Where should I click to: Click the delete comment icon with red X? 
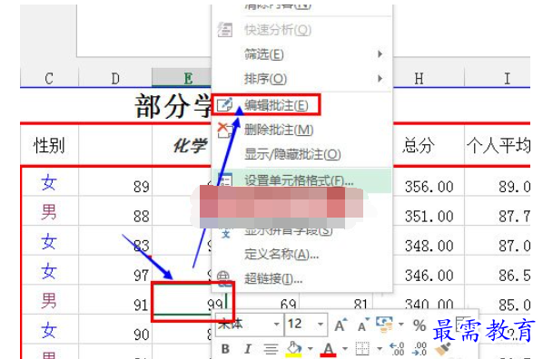pyautogui.click(x=224, y=130)
